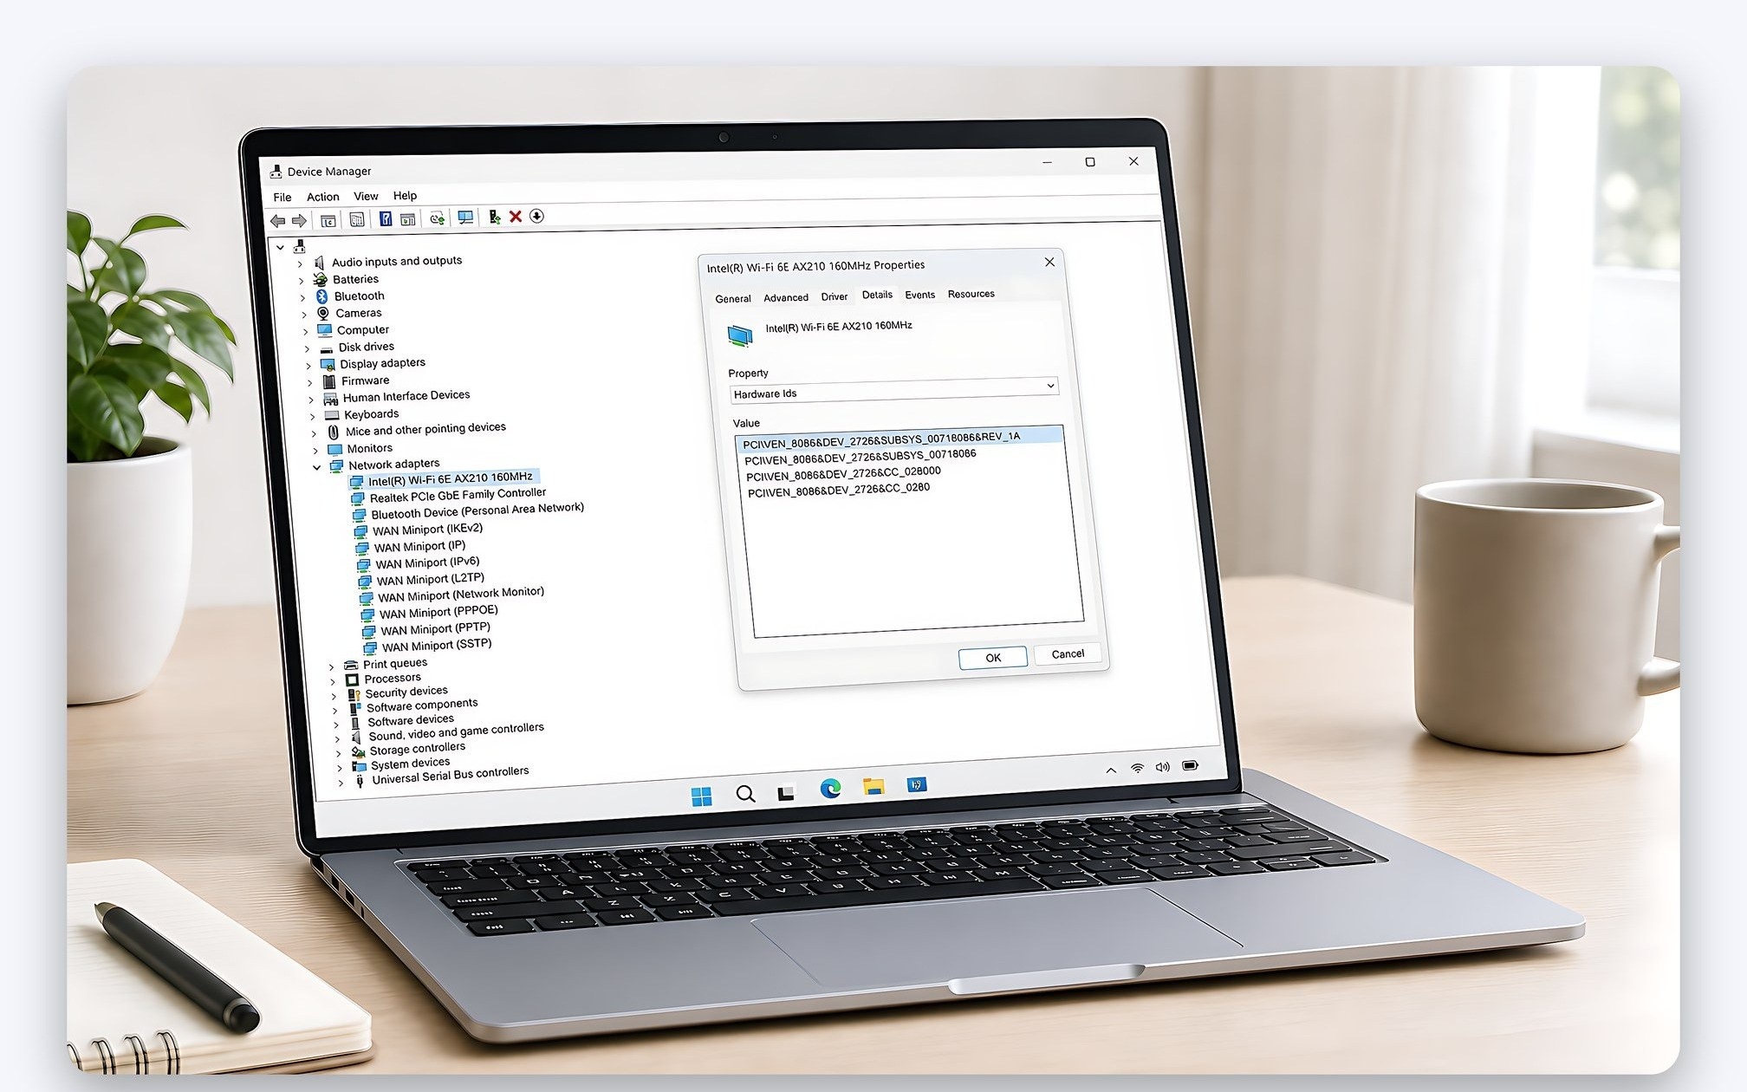Select the Details tab
1747x1092 pixels.
[x=877, y=295]
